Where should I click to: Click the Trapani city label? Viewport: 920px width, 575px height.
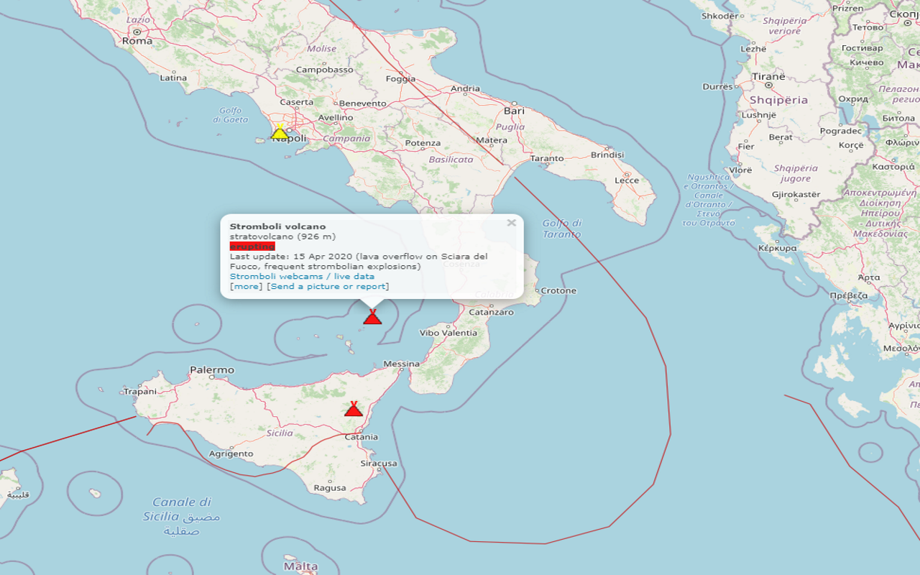pos(140,392)
